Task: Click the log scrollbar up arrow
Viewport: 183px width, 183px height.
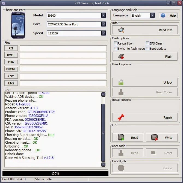Action: pyautogui.click(x=103, y=95)
